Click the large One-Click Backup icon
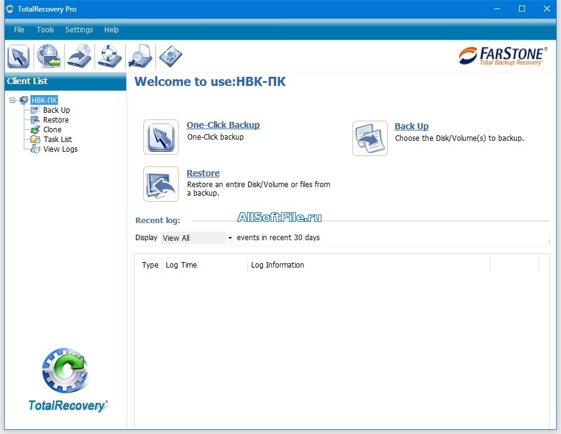The image size is (561, 434). point(161,137)
